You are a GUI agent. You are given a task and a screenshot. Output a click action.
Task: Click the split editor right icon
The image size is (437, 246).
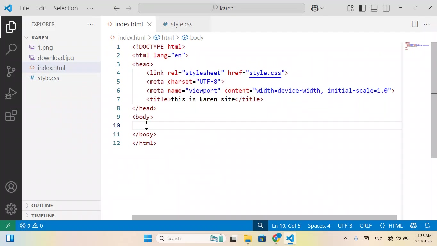(x=415, y=24)
